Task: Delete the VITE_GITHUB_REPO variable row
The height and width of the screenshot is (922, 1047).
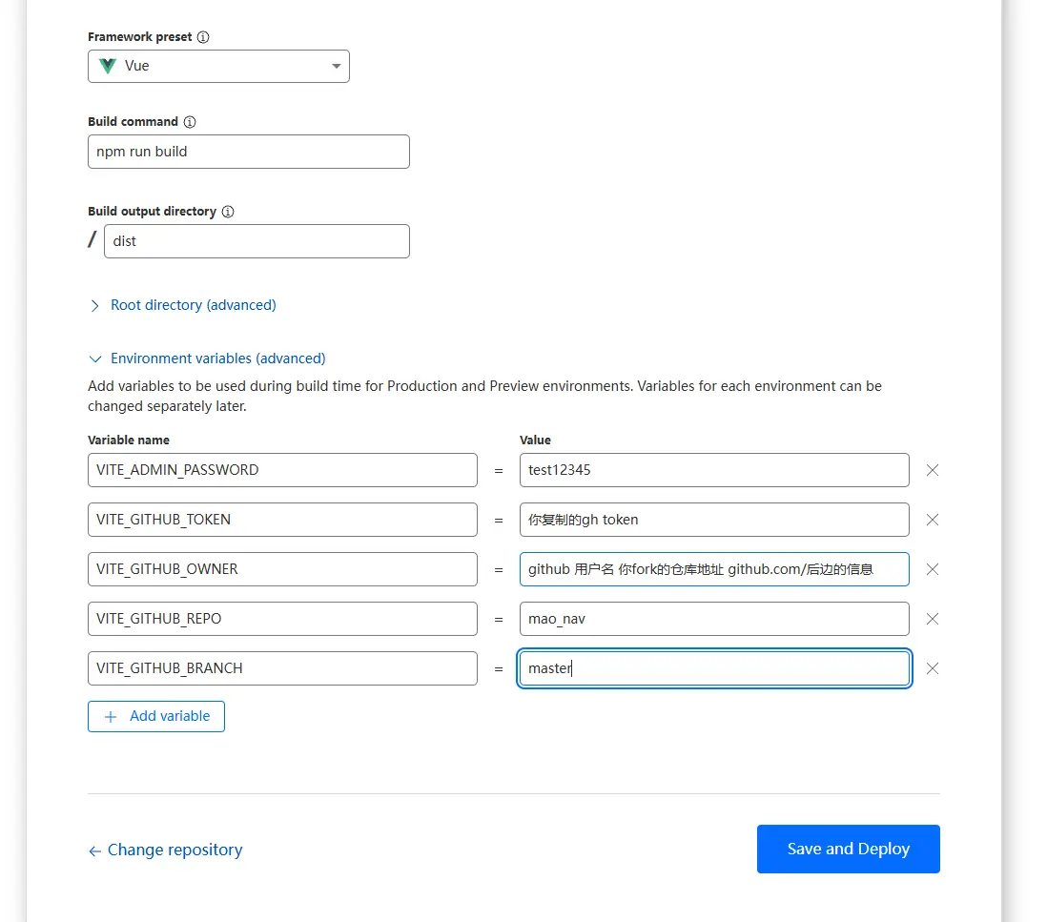Action: click(x=933, y=619)
